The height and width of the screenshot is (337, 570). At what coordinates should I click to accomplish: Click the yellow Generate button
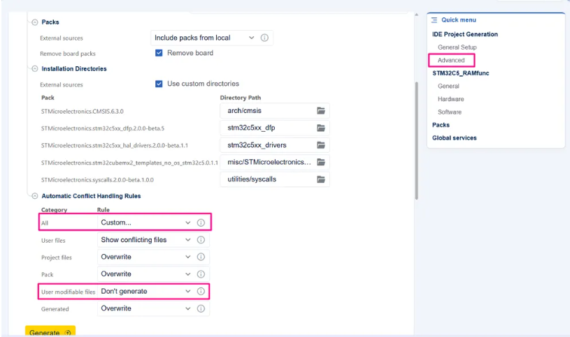pyautogui.click(x=50, y=331)
